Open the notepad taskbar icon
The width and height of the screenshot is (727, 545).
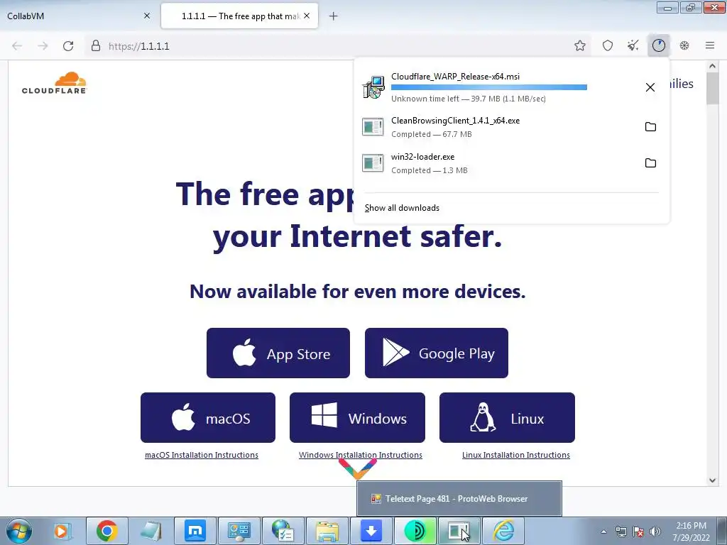151,531
